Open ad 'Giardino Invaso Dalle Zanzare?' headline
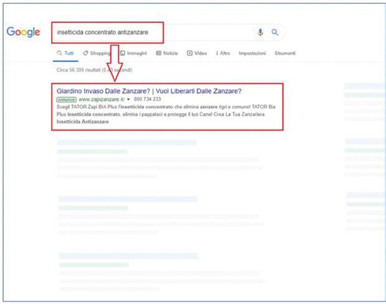Screen dimensions: 386x304 pyautogui.click(x=149, y=91)
